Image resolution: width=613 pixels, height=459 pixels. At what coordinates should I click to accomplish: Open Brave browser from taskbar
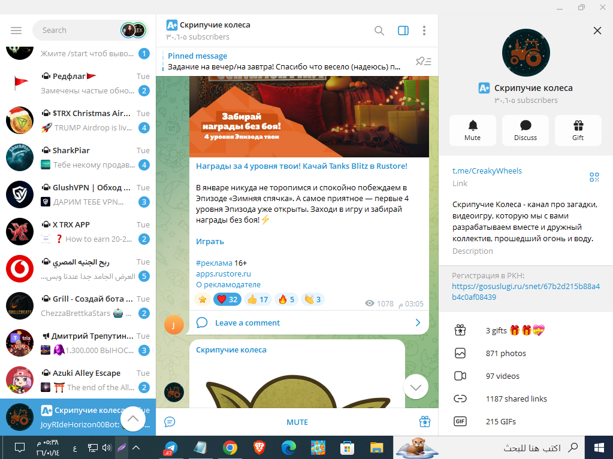pos(259,448)
